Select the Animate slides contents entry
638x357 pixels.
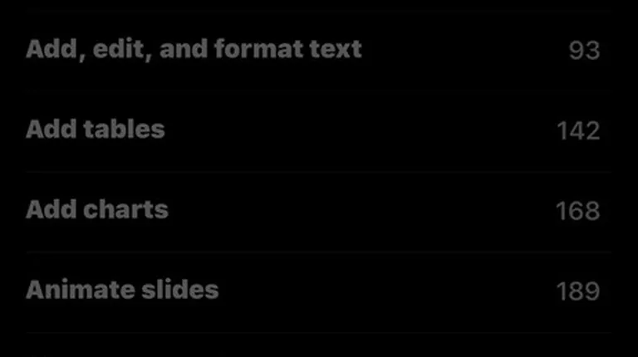tap(319, 292)
